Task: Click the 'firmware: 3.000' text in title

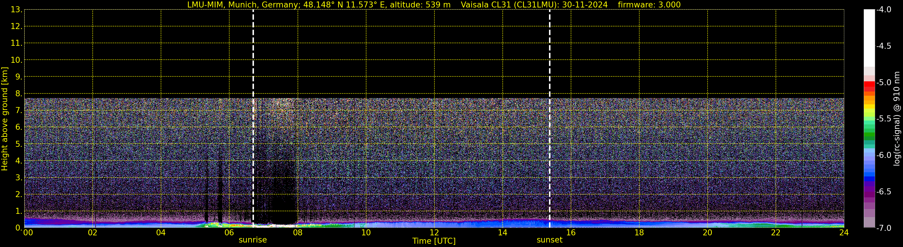Action: click(649, 5)
